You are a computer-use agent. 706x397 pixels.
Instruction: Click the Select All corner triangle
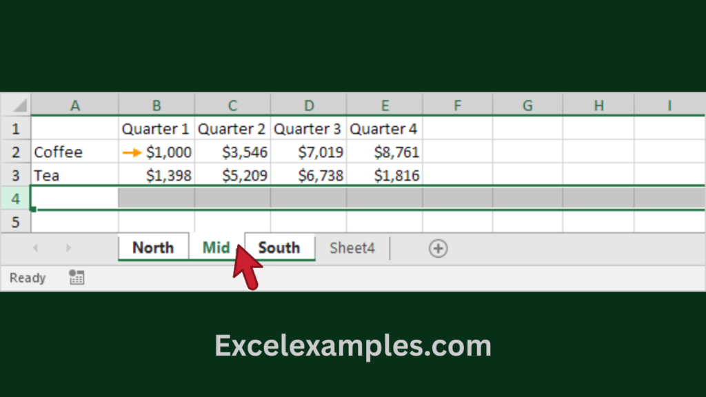pos(20,106)
